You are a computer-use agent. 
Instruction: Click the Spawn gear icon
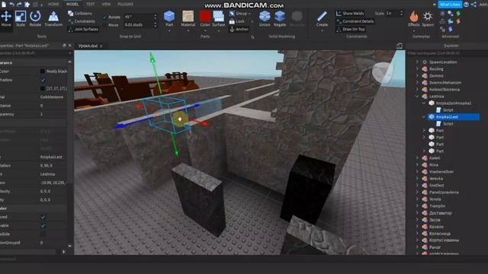428,16
